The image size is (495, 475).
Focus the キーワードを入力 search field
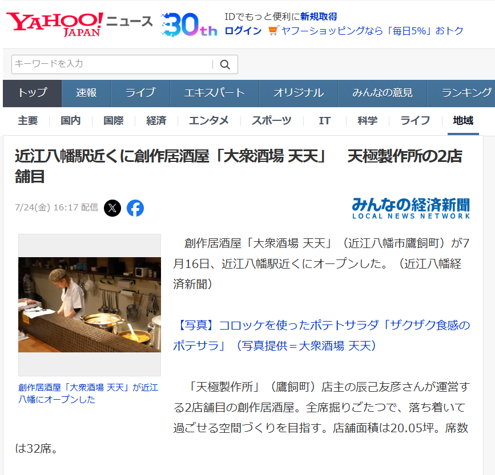pyautogui.click(x=112, y=64)
